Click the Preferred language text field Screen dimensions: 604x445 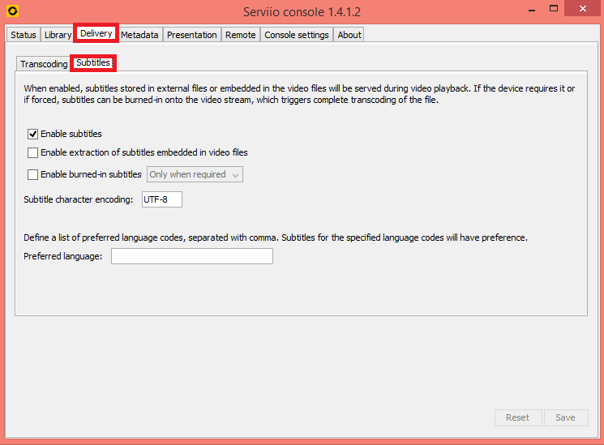tap(192, 257)
